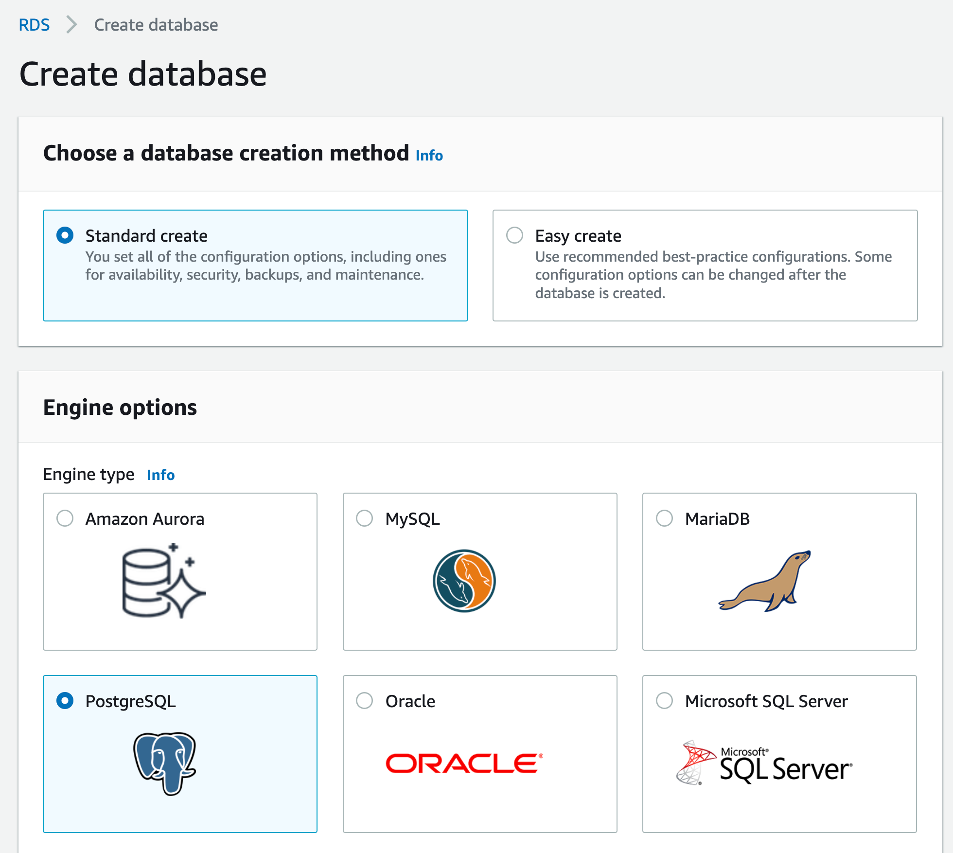The height and width of the screenshot is (853, 953).
Task: Open Info link next to Engine type
Action: tap(160, 475)
